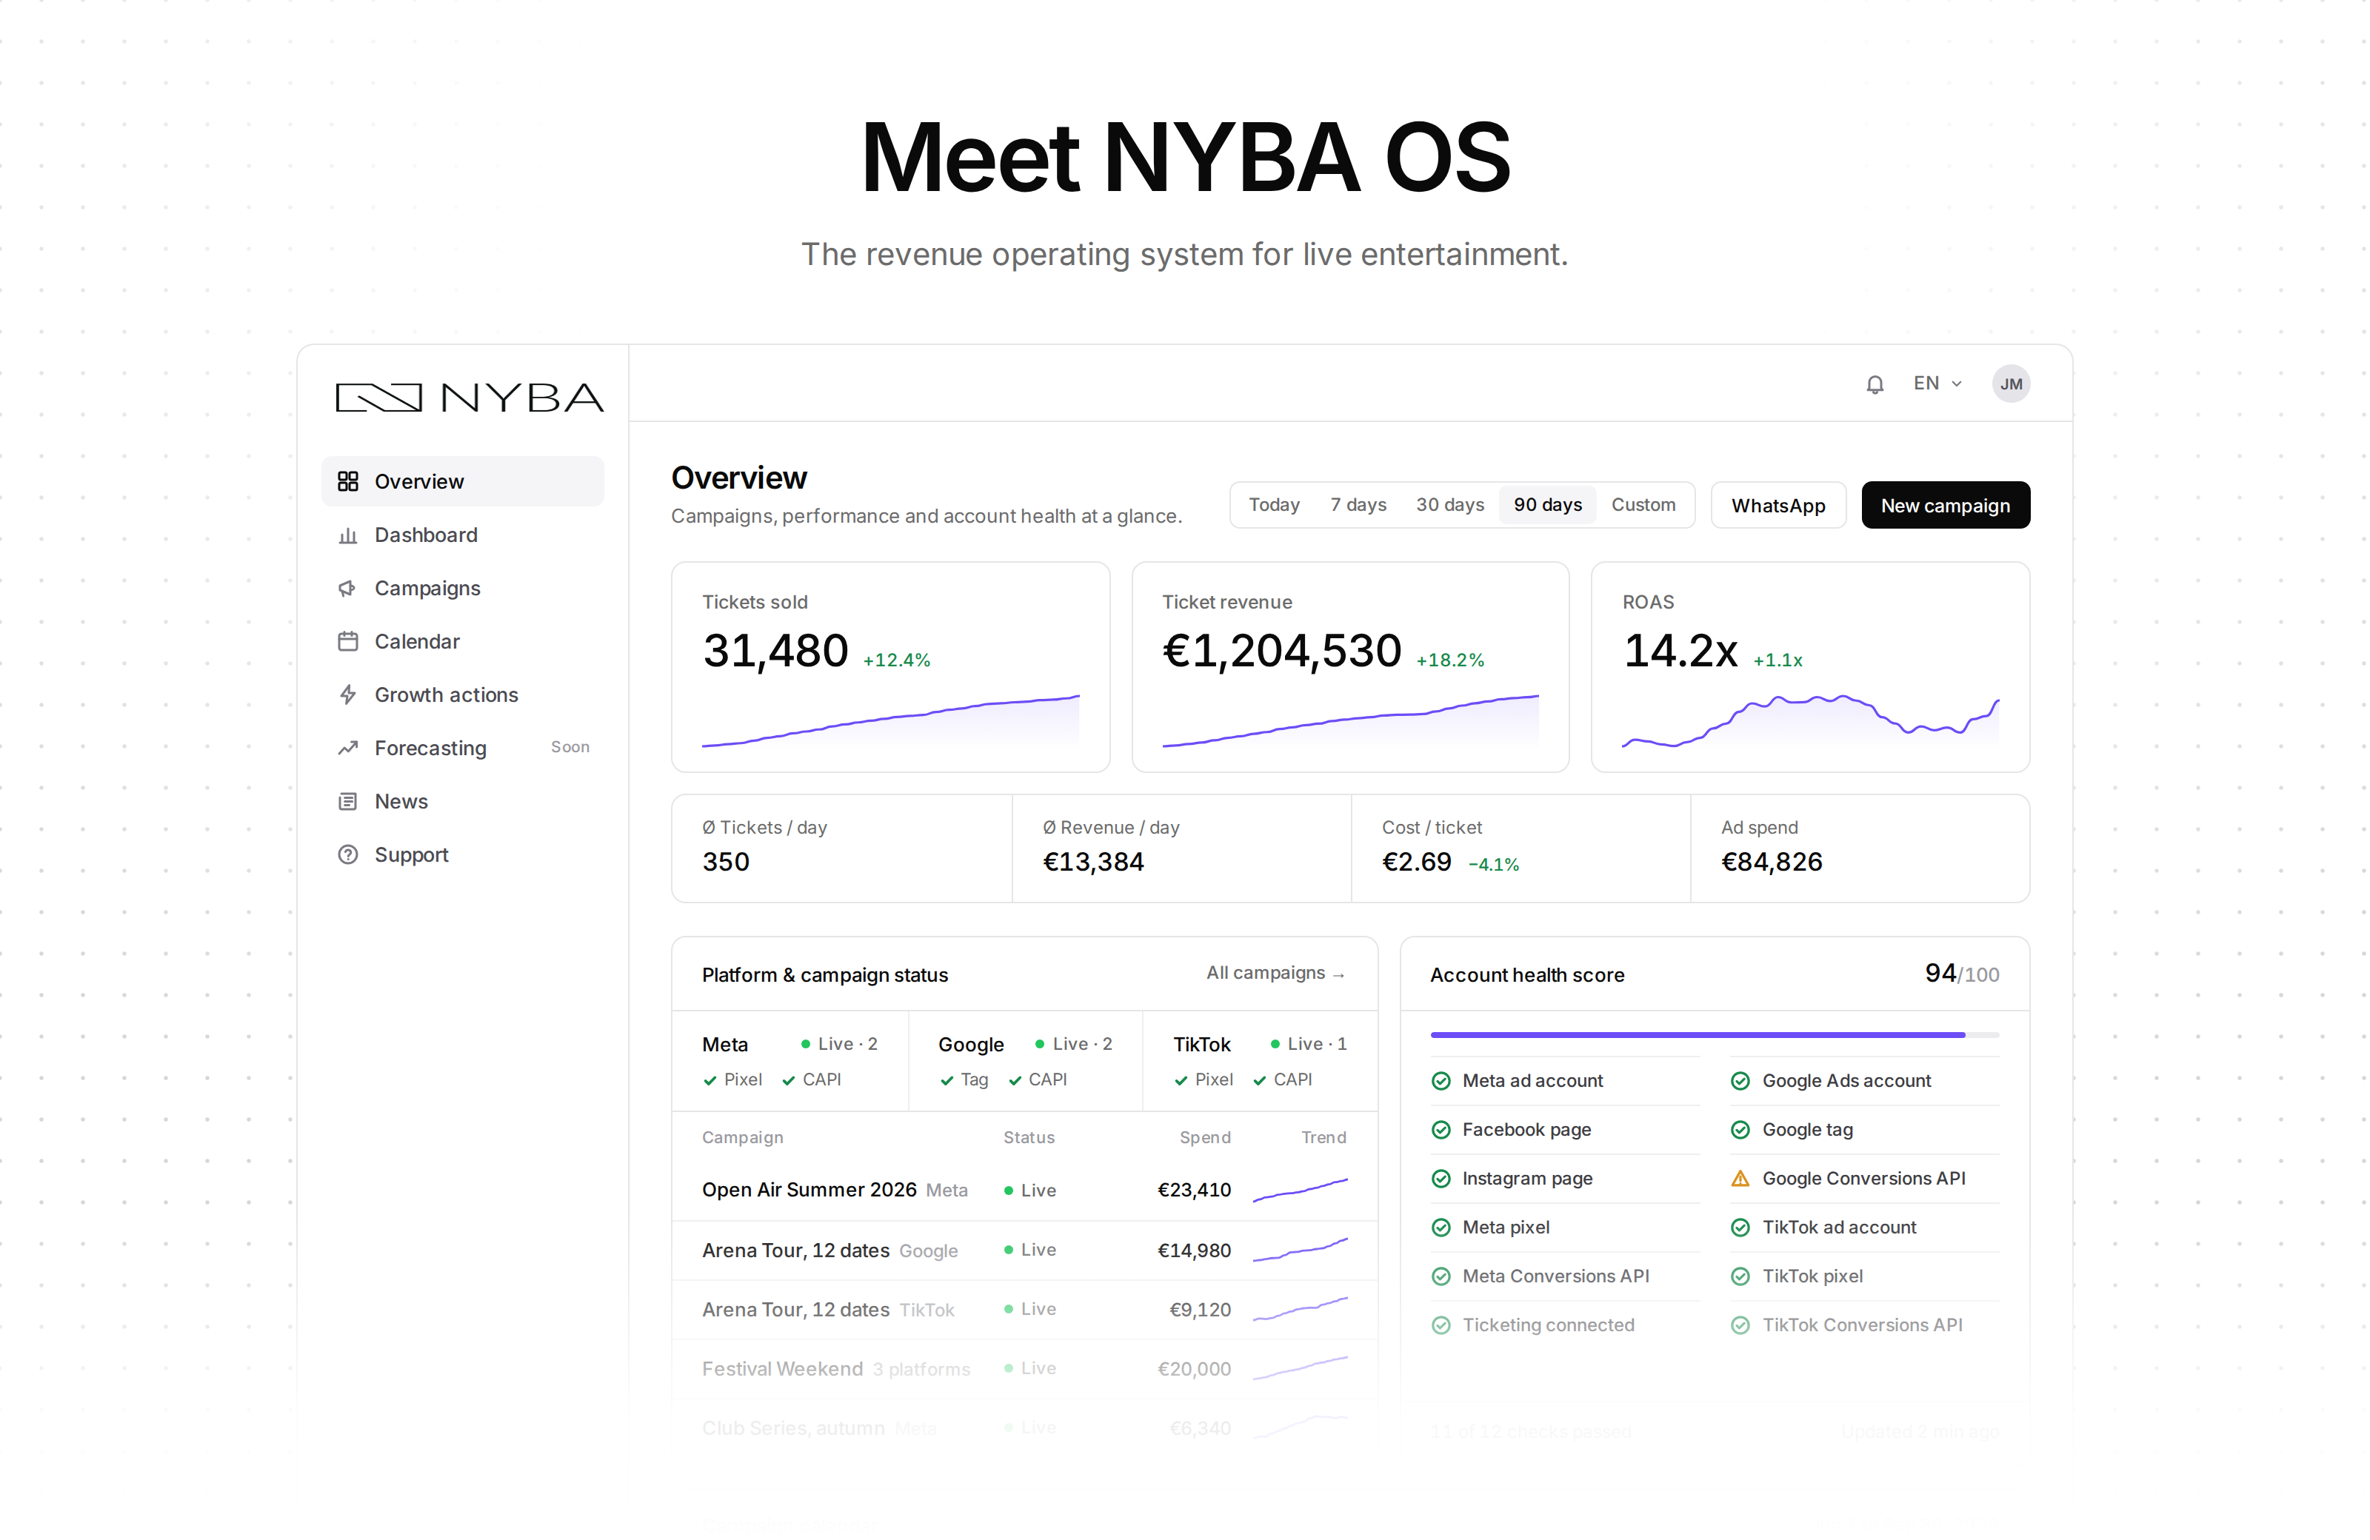Click the Meta pixel check icon
Viewport: 2370px width, 1540px height.
pos(1440,1228)
